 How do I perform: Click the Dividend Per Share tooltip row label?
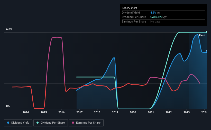point(134,17)
